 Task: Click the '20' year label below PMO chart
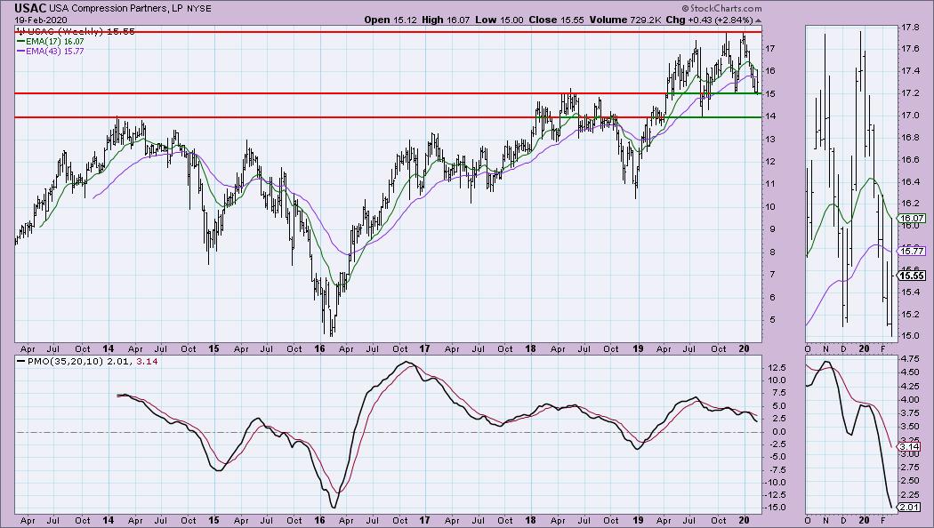pyautogui.click(x=744, y=520)
